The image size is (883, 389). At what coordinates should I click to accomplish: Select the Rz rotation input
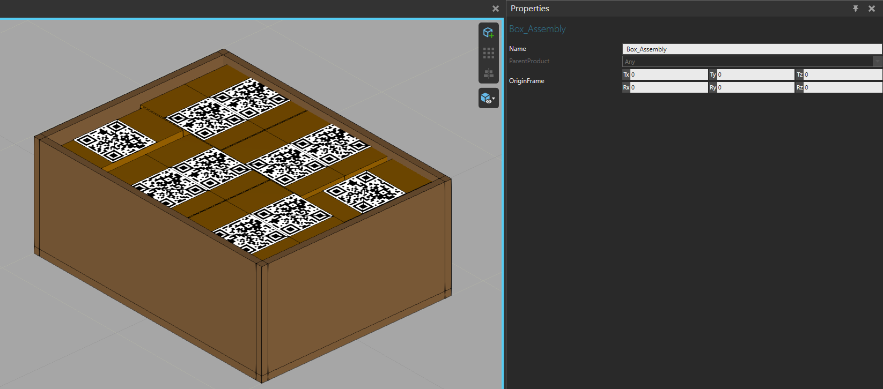pos(842,87)
